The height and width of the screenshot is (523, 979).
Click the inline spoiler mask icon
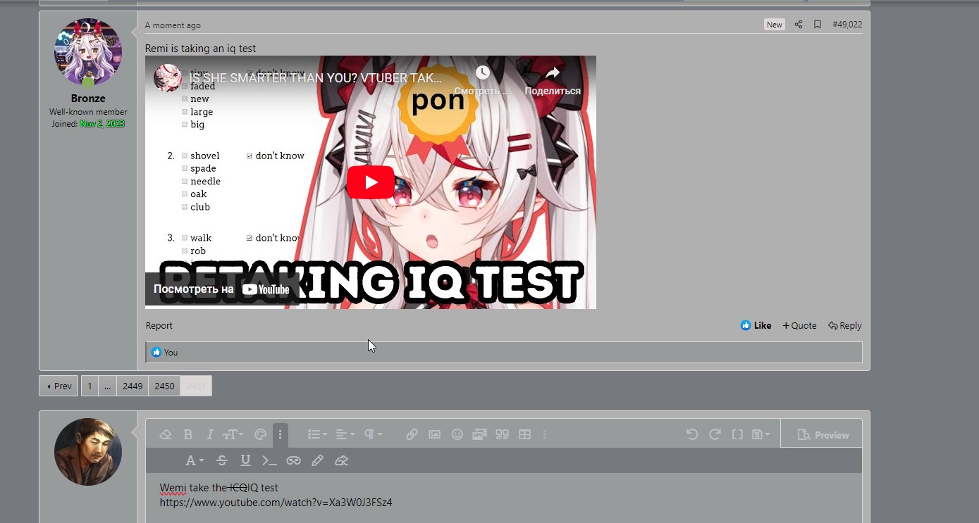pos(293,460)
